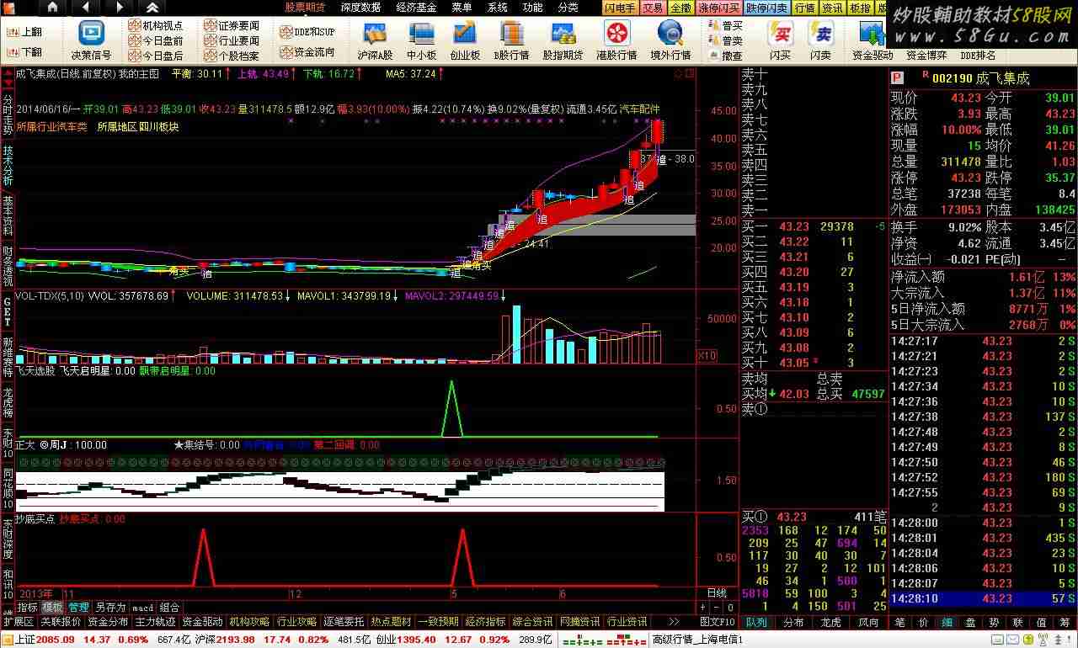Viewport: 1078px width, 648px height.
Task: Open 今日盘后 post-market info
Action: (x=156, y=56)
